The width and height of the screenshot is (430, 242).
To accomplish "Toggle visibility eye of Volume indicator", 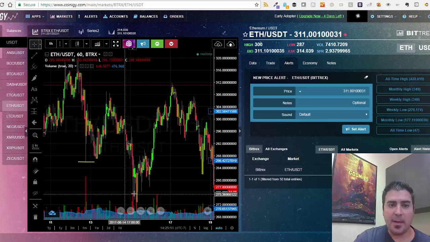I will click(81, 66).
